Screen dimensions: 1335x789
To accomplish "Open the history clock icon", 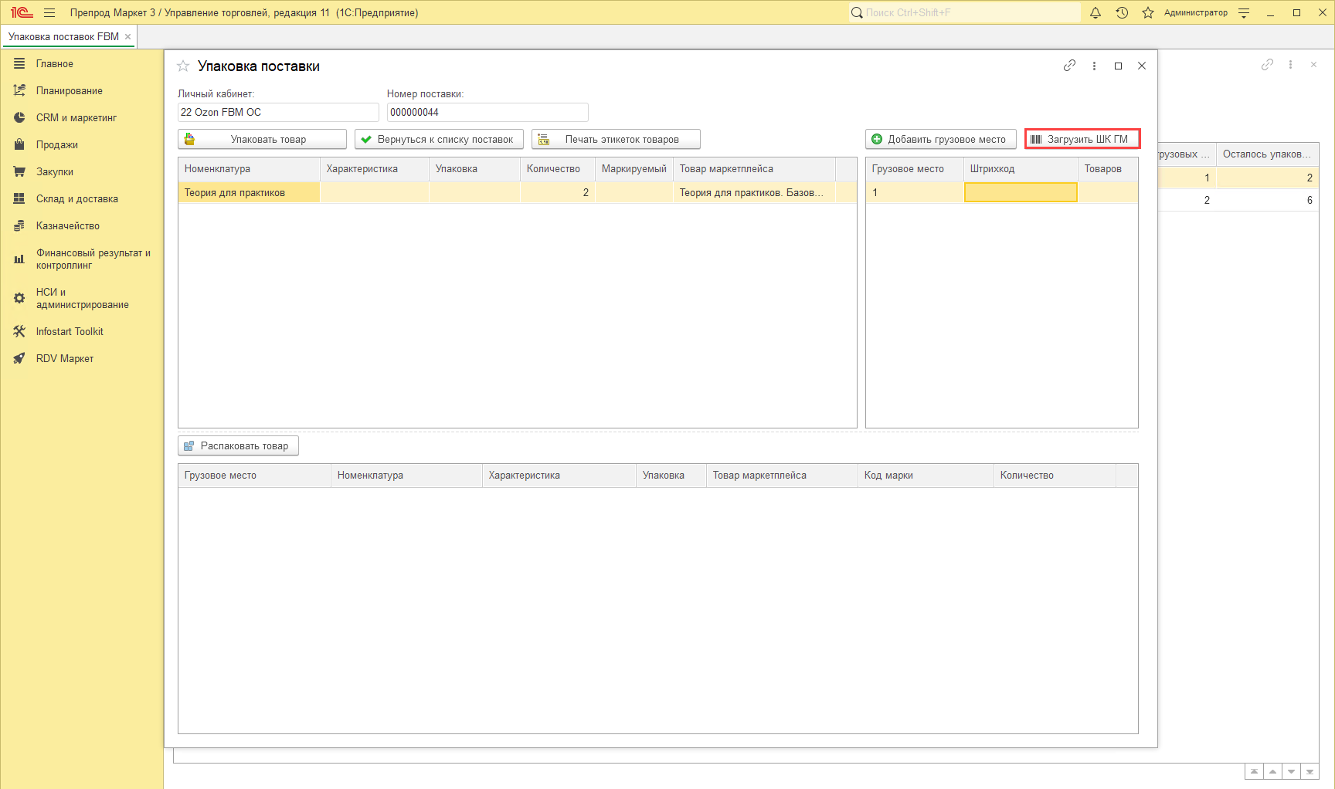I will [x=1122, y=12].
